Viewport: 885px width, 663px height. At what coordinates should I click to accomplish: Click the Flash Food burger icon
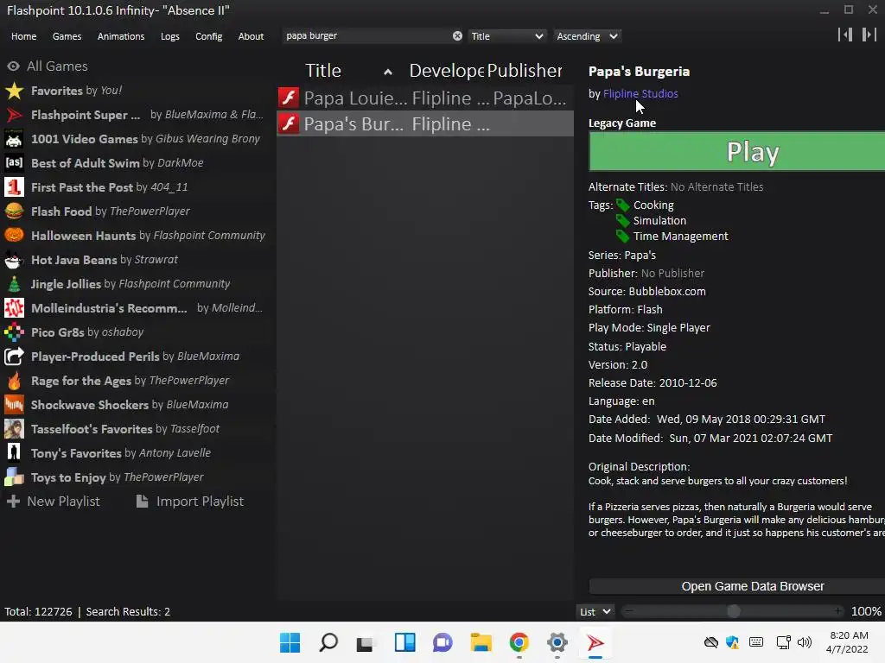click(x=14, y=212)
